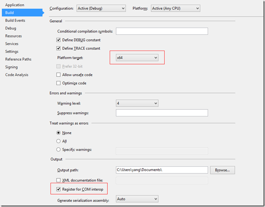Click the Configuration label
This screenshot has width=265, height=207.
click(x=61, y=8)
